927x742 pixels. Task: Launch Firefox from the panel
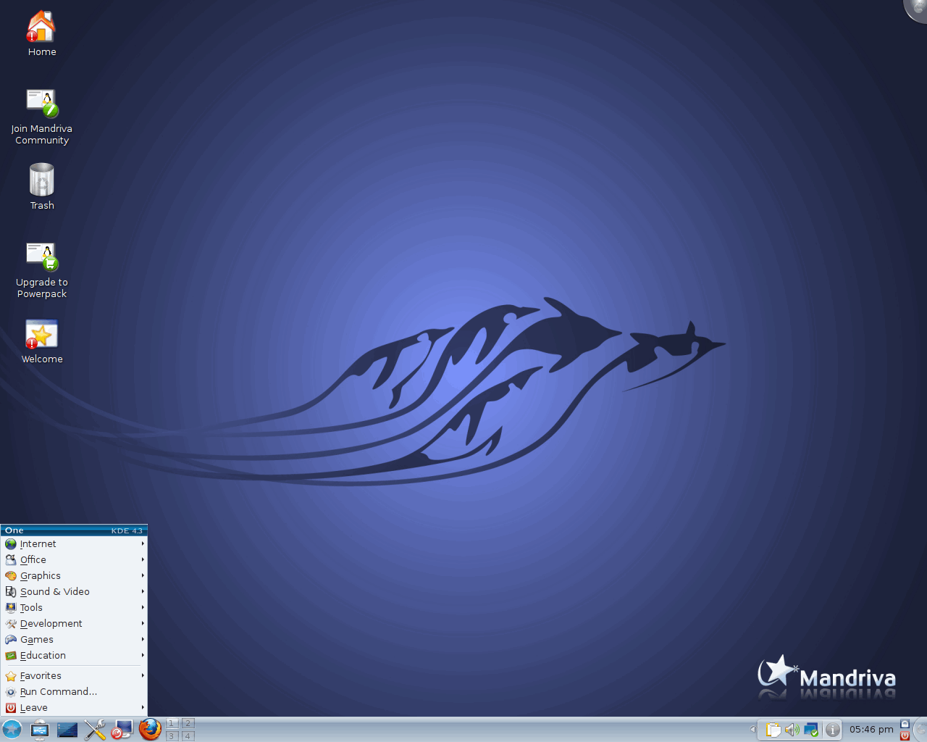[x=150, y=729]
